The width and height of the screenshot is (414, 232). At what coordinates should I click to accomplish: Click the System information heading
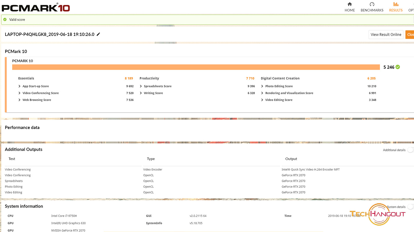pyautogui.click(x=24, y=206)
